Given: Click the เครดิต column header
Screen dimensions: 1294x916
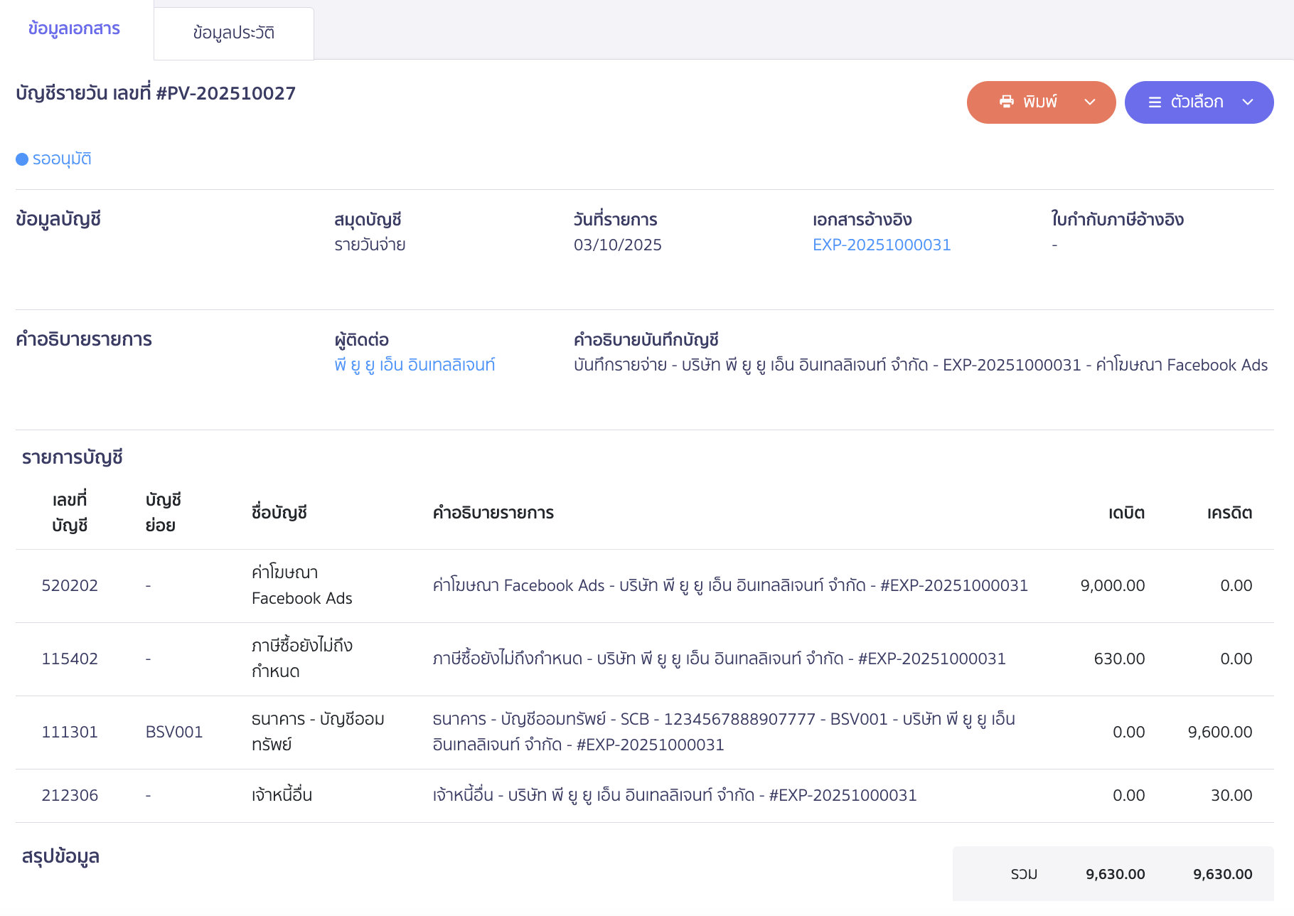Looking at the screenshot, I should (1229, 513).
